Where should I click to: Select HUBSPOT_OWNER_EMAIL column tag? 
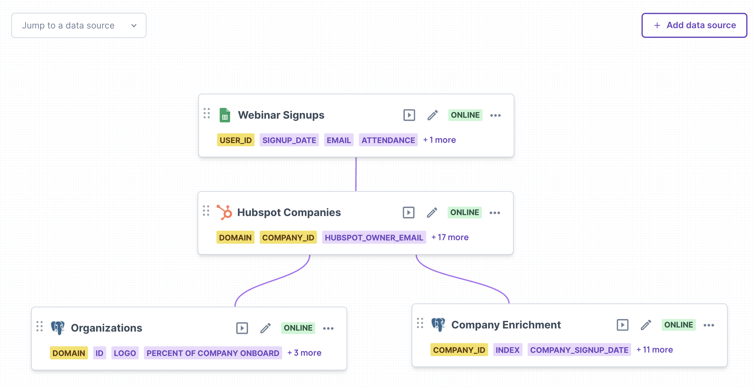374,238
